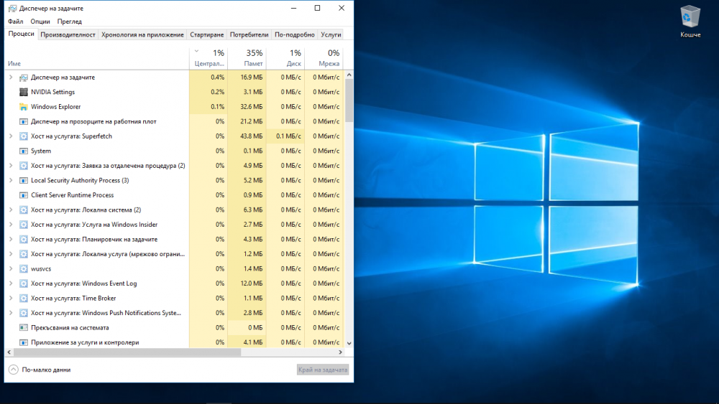Click the vertical scrollbar thumb
The height and width of the screenshot is (404, 719).
(x=349, y=100)
